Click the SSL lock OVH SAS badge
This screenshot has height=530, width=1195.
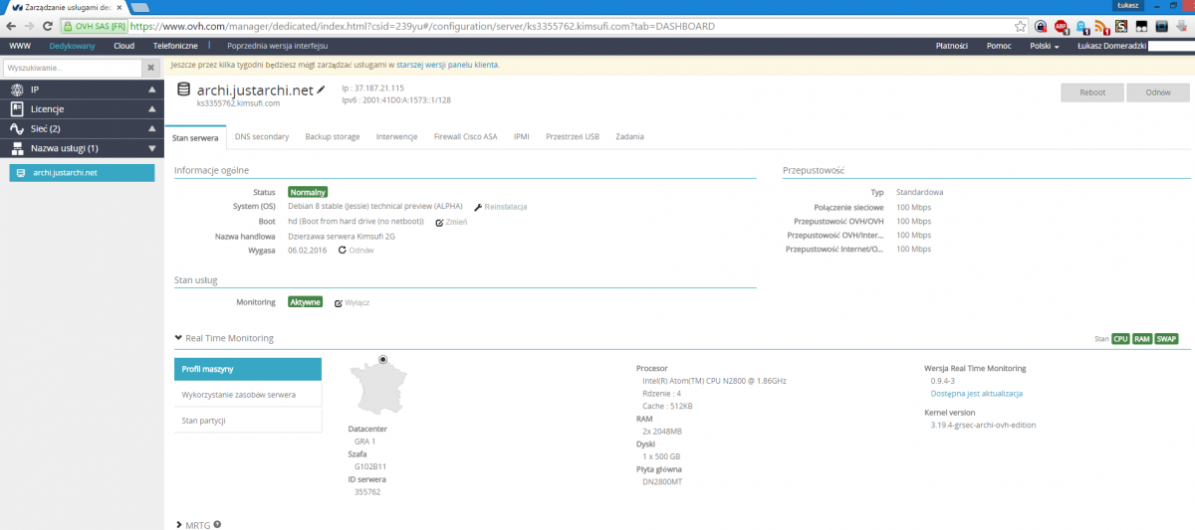(x=96, y=27)
